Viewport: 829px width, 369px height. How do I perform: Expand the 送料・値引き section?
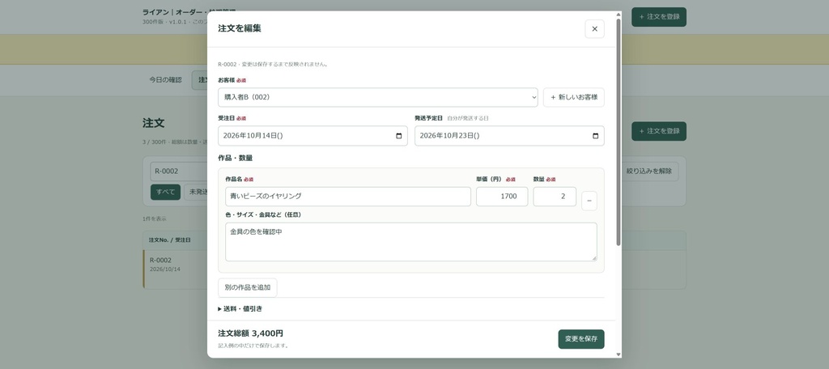pyautogui.click(x=240, y=309)
